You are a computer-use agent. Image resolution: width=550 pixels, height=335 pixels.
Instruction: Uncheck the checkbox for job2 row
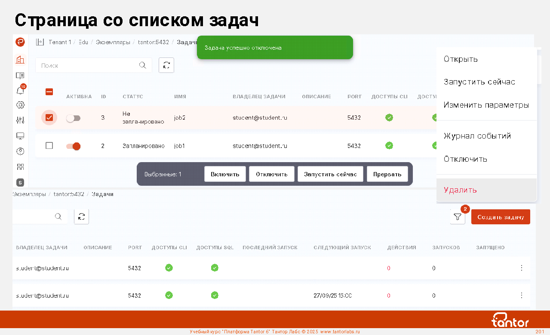tap(49, 118)
